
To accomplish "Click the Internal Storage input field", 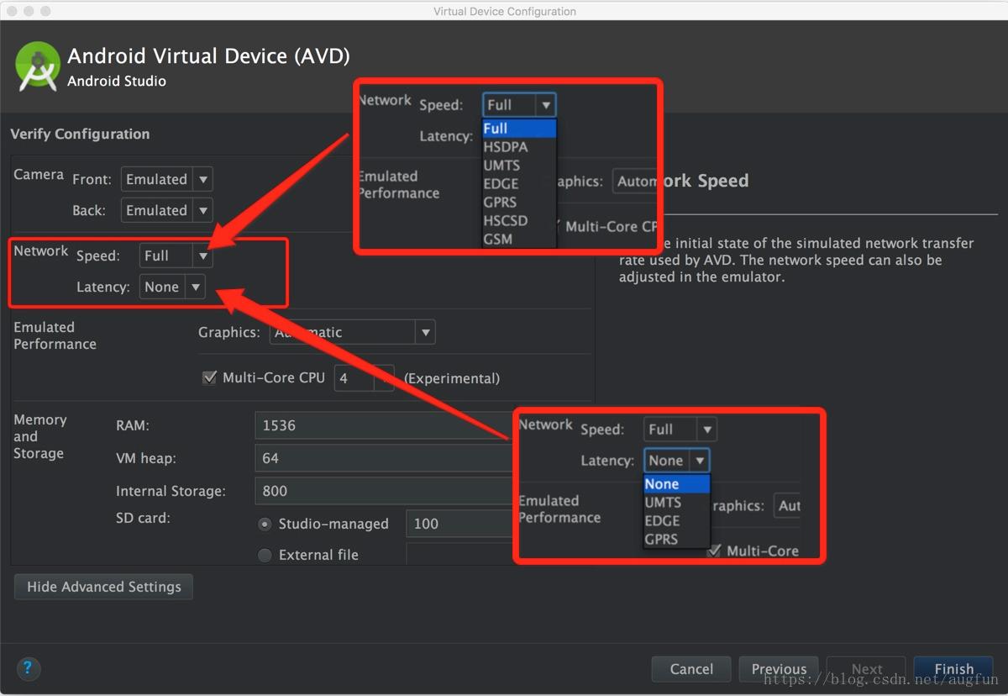I will [382, 491].
